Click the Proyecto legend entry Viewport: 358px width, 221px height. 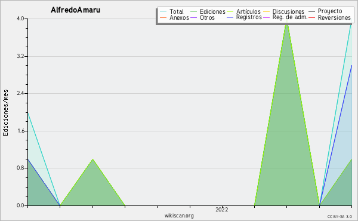(x=325, y=11)
